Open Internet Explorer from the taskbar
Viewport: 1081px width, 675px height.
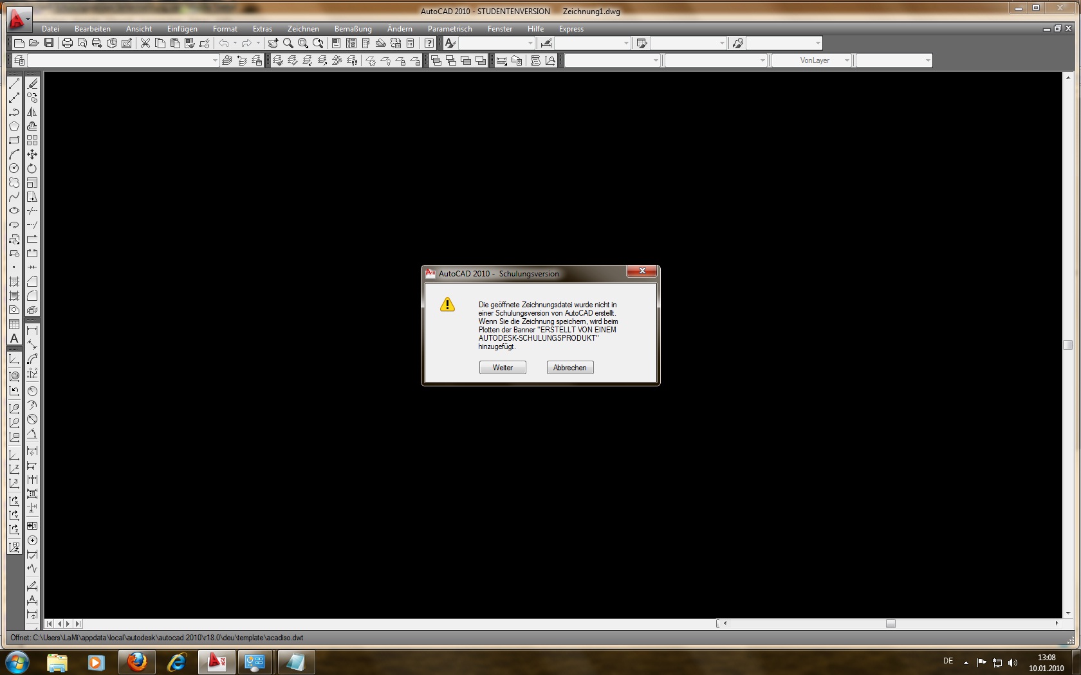[x=176, y=662]
